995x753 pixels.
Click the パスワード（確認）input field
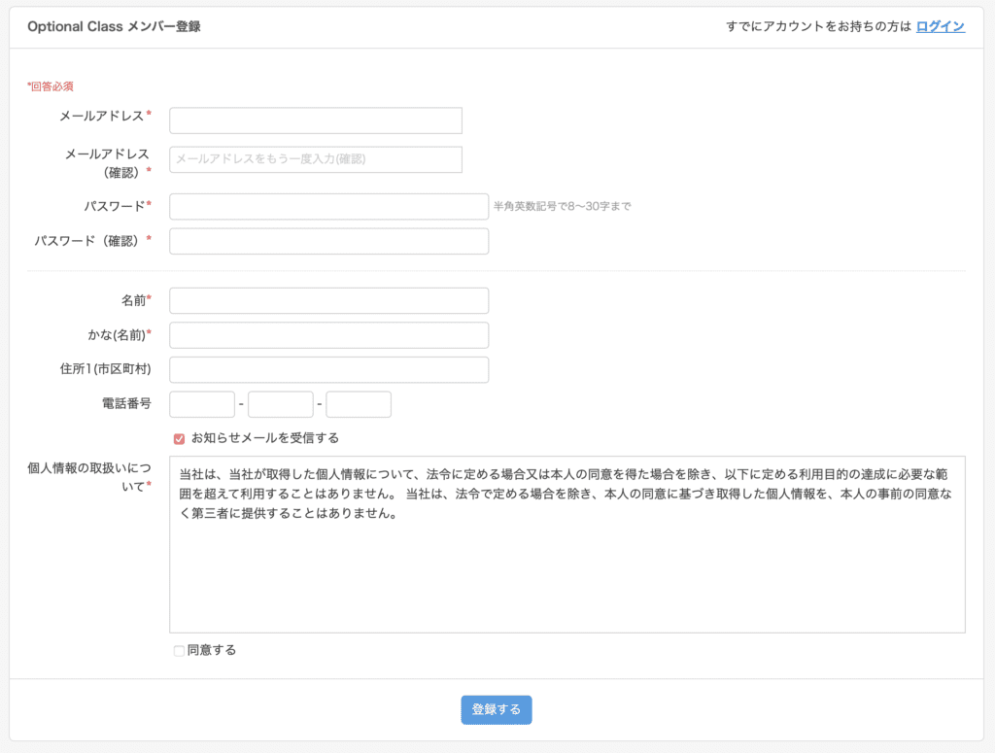328,241
